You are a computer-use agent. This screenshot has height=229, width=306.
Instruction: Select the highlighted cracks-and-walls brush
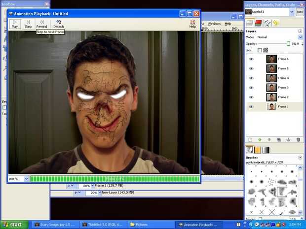(x=282, y=192)
